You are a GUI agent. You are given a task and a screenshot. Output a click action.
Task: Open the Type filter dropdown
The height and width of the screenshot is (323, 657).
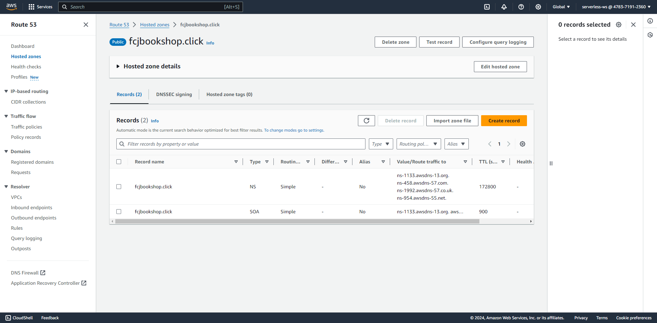coord(381,144)
